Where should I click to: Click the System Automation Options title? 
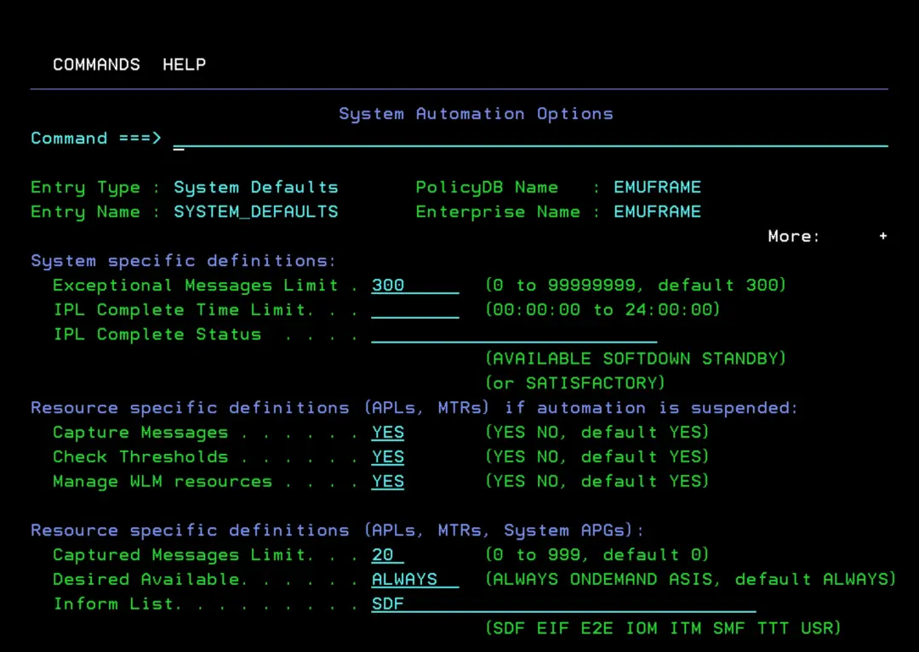[476, 114]
